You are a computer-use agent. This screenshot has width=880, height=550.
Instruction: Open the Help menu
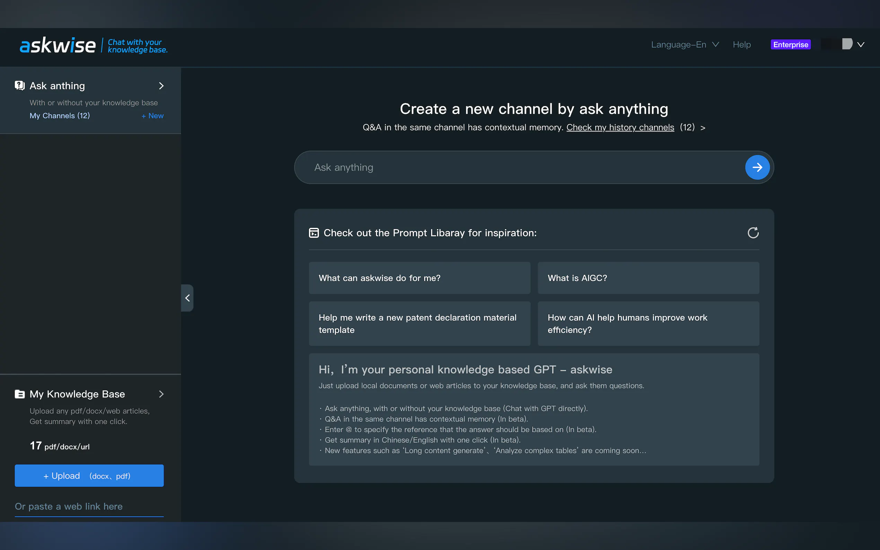(741, 45)
